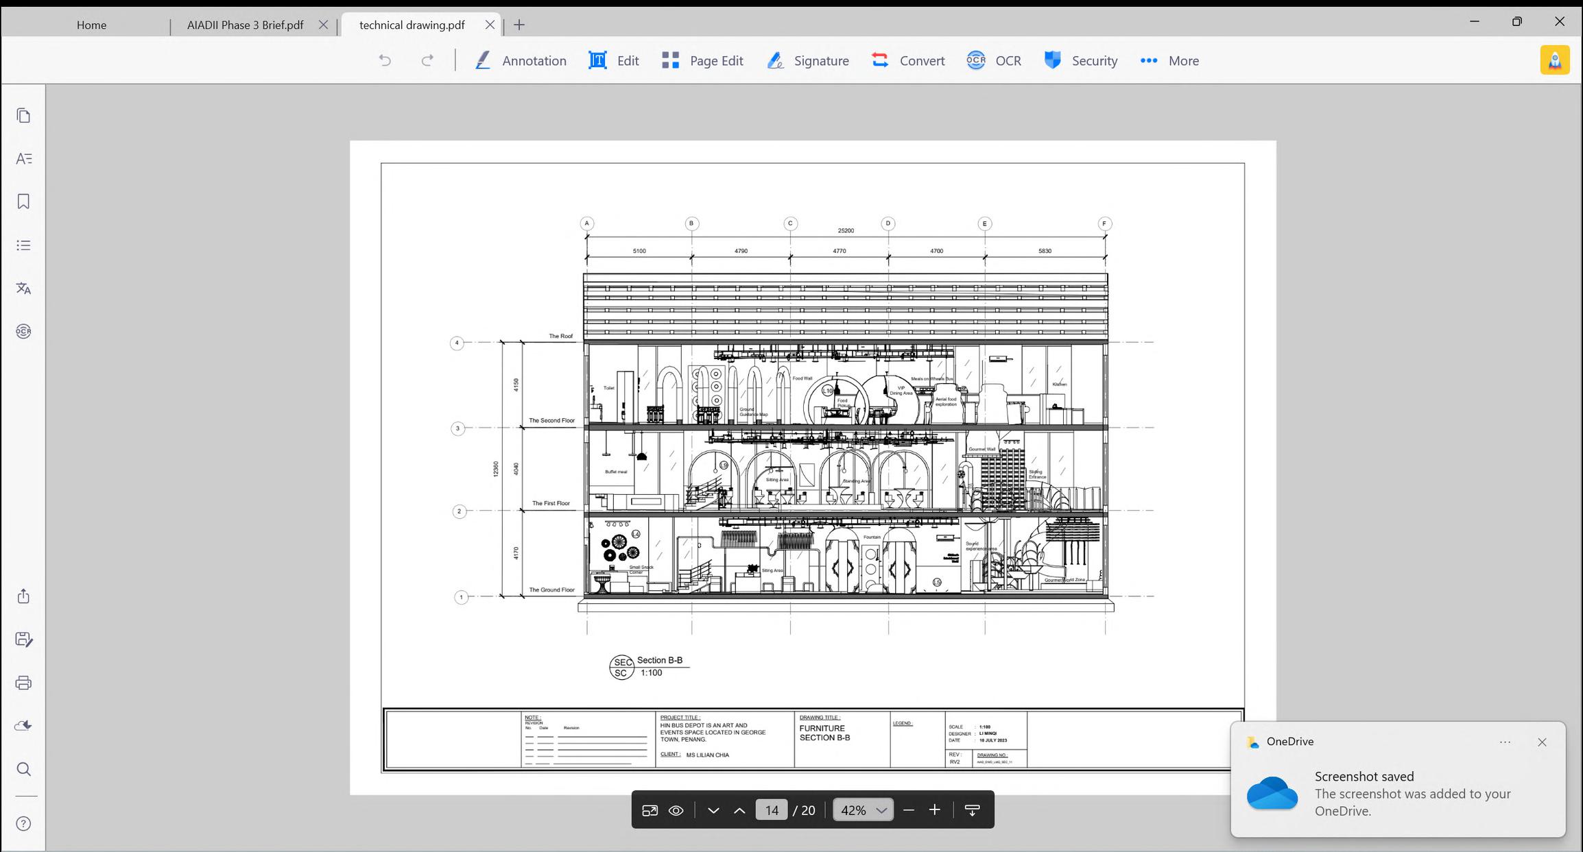This screenshot has width=1583, height=852.
Task: Click the print icon in sidebar
Action: pos(23,683)
